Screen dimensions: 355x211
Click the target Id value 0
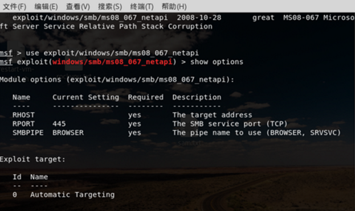click(15, 195)
